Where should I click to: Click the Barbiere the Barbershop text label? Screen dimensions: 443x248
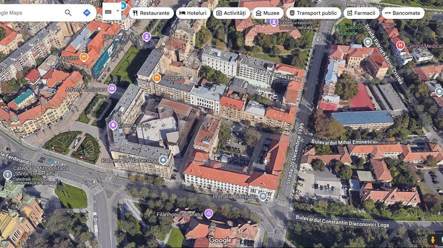(x=130, y=160)
